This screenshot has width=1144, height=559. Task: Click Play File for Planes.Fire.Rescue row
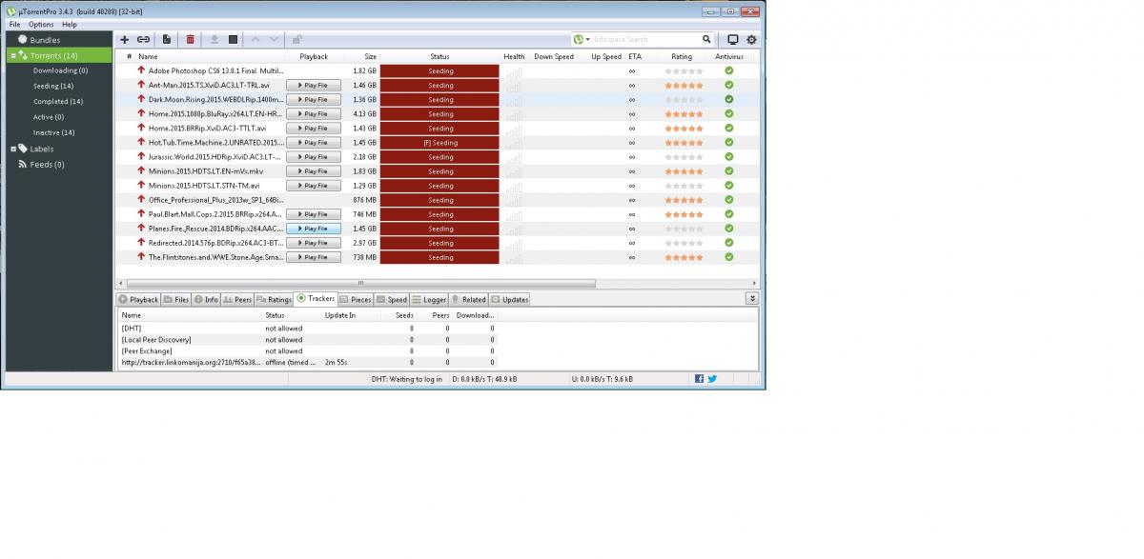[313, 228]
